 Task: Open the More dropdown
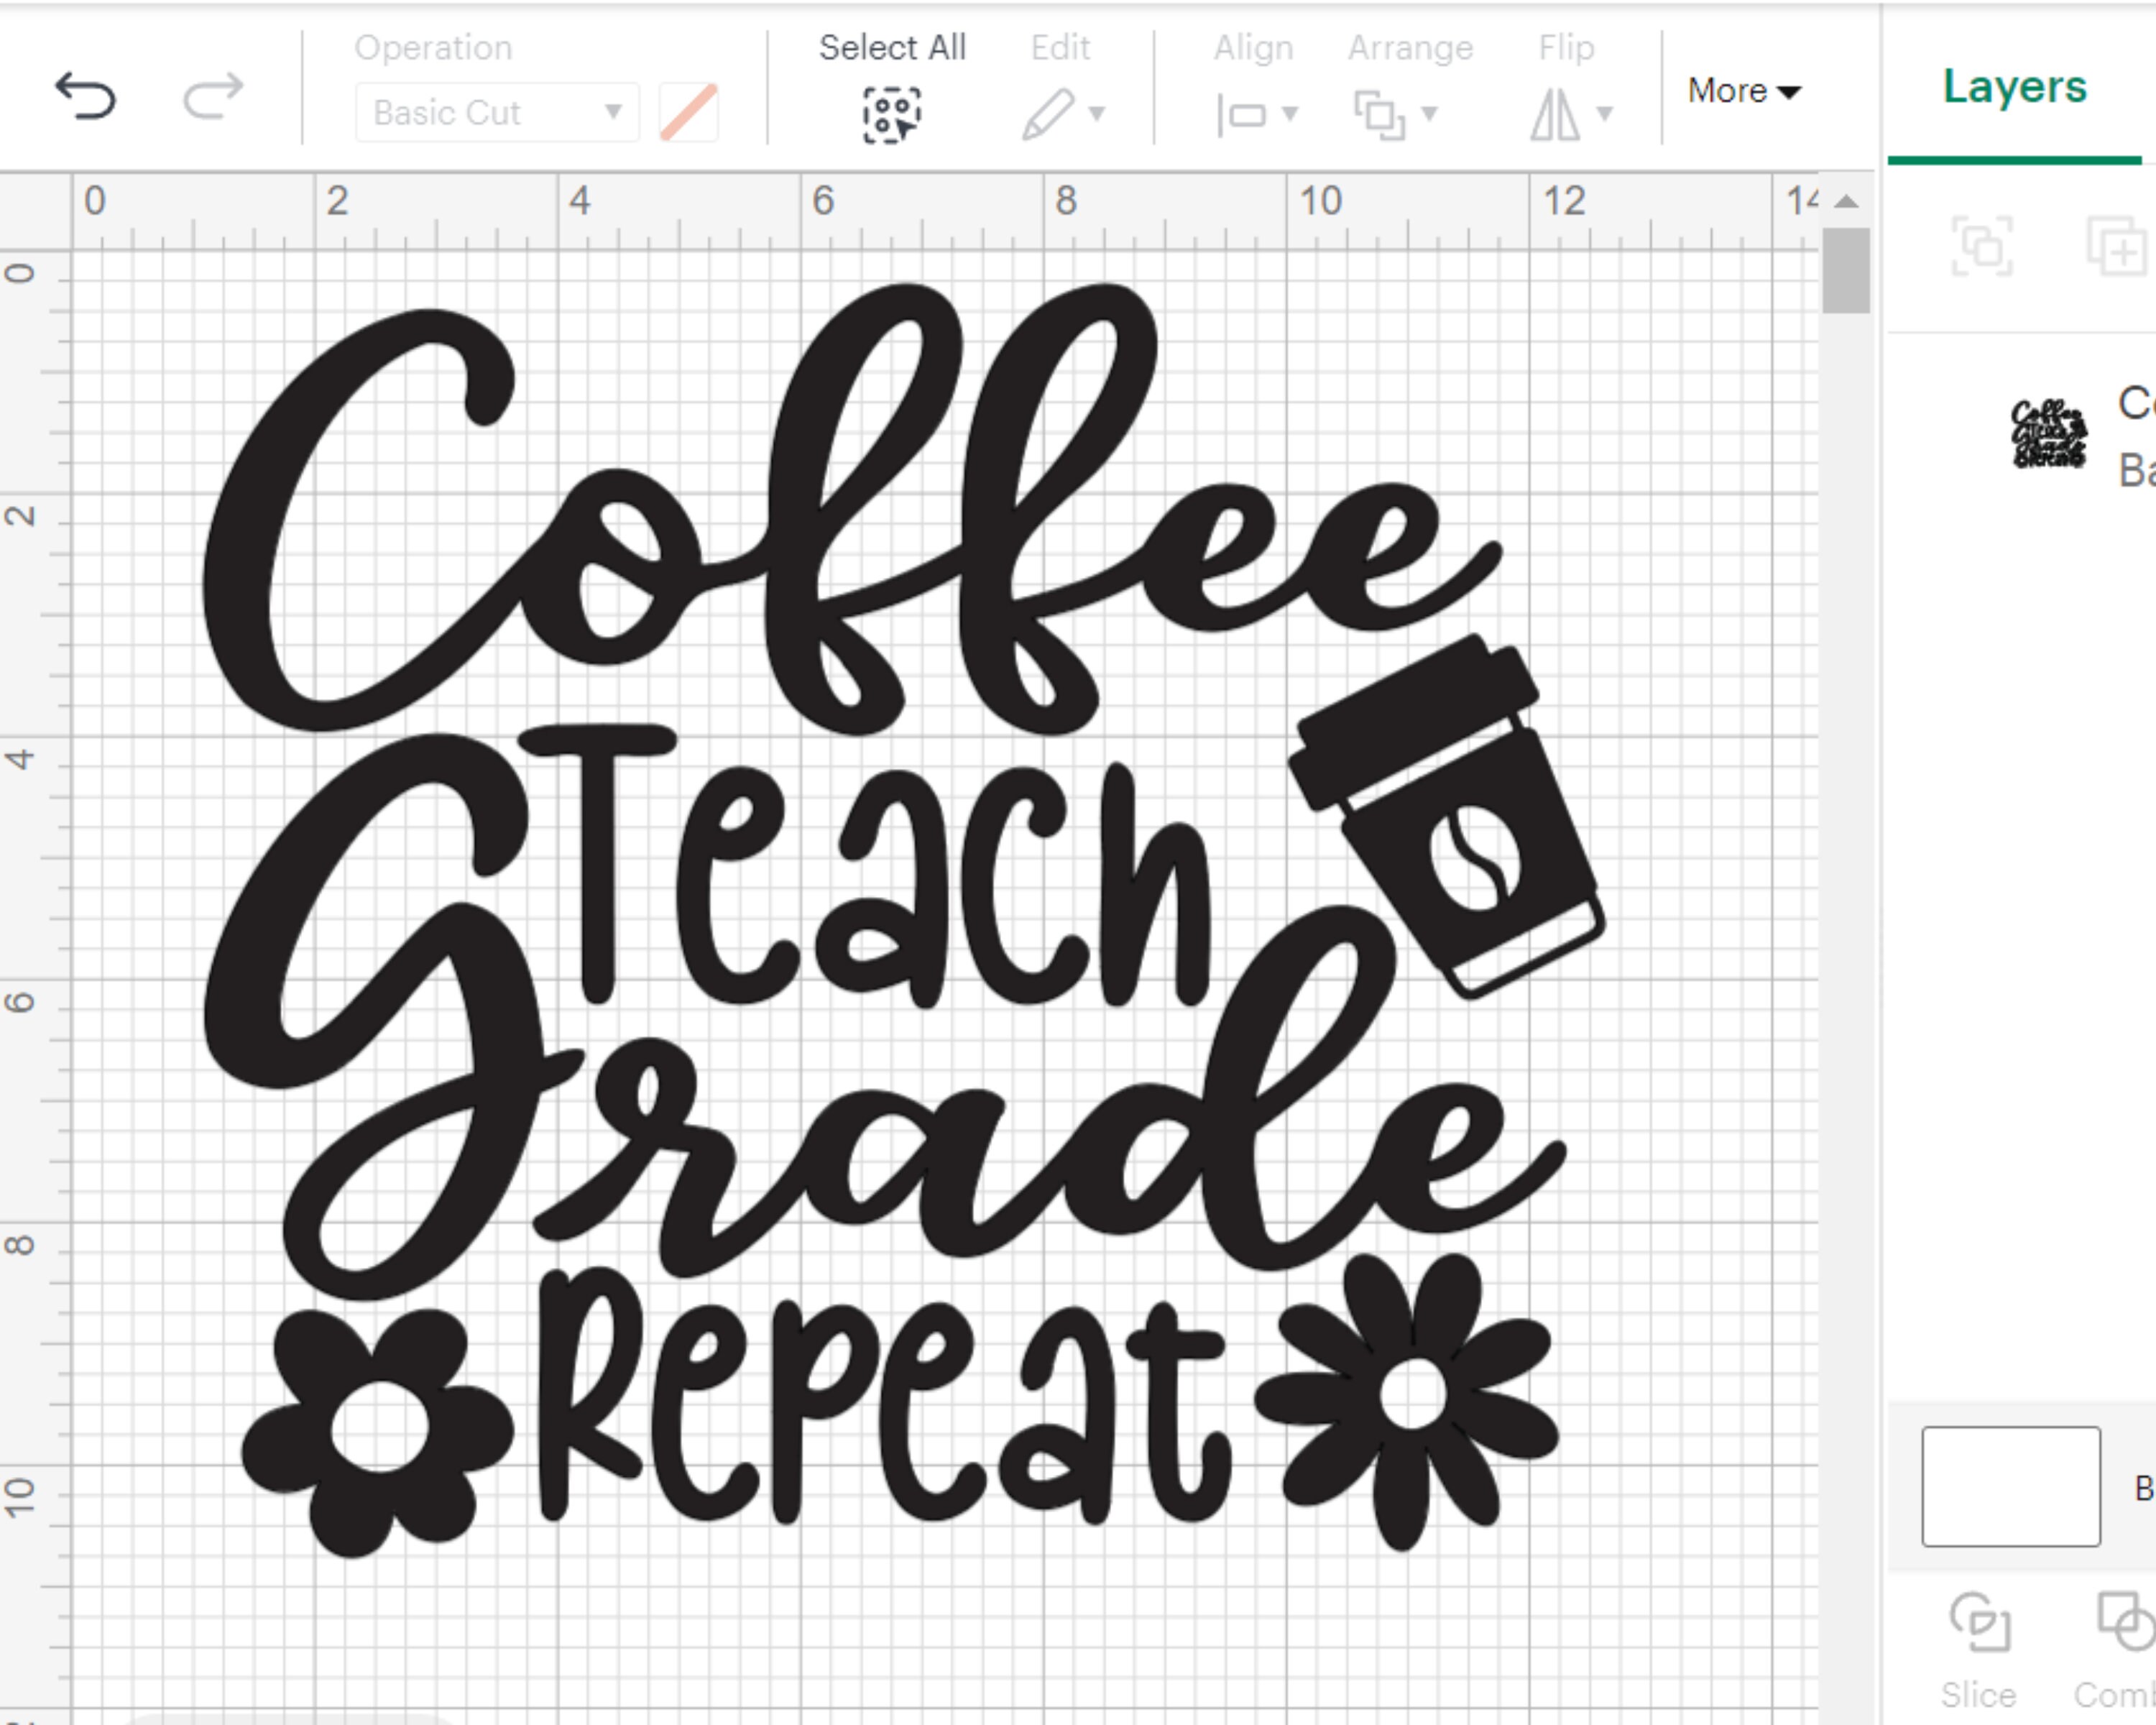[1743, 91]
